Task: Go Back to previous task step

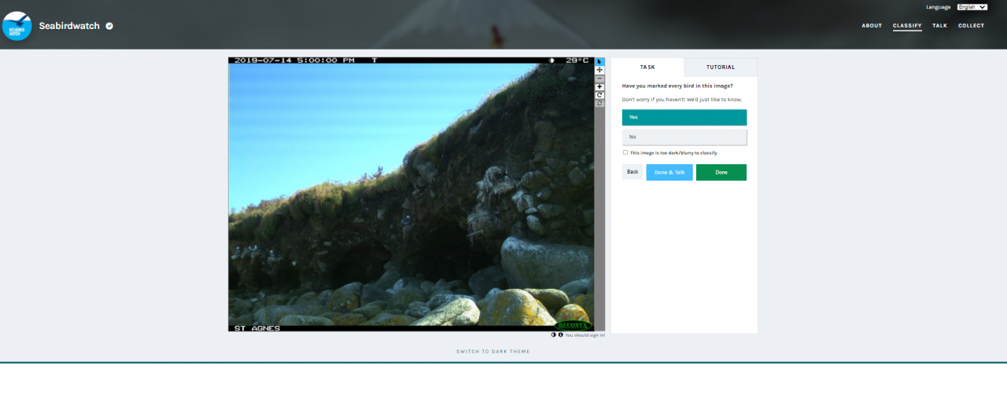Action: click(633, 172)
